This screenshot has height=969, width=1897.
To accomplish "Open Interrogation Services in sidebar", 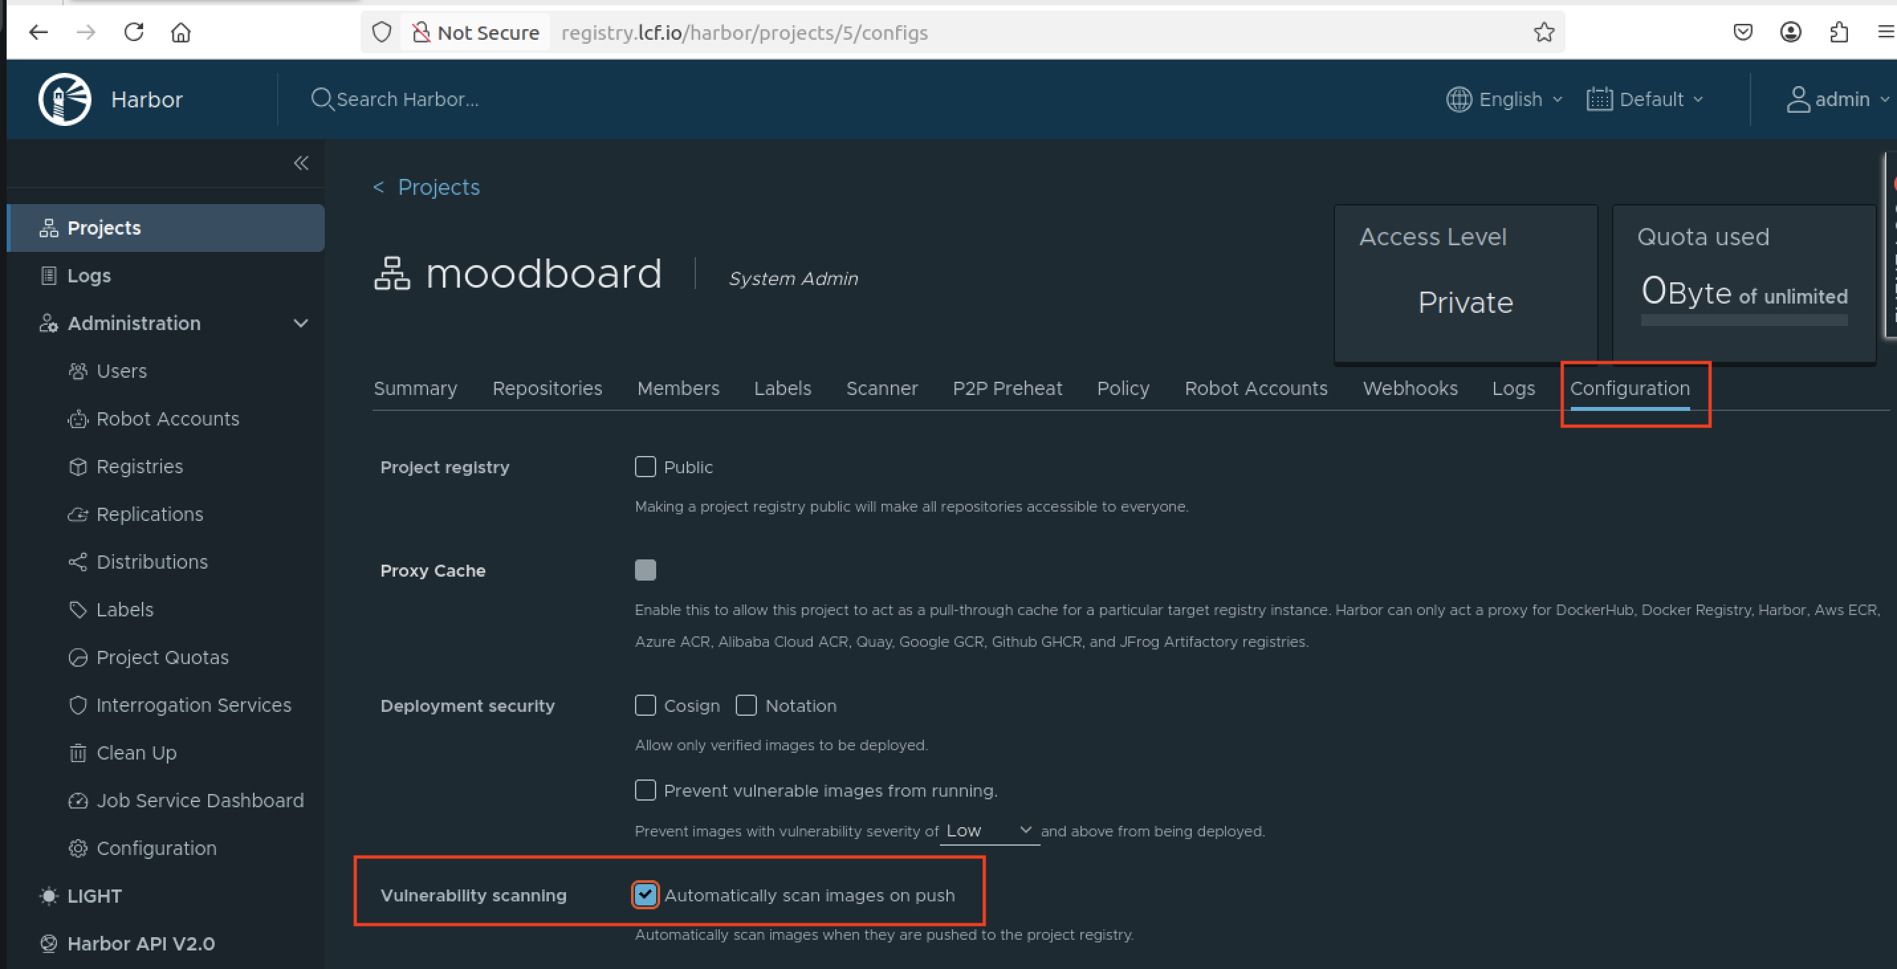I will coord(193,705).
